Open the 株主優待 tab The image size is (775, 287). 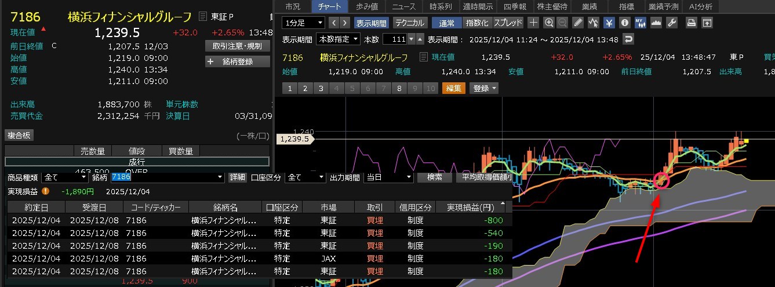tap(552, 6)
